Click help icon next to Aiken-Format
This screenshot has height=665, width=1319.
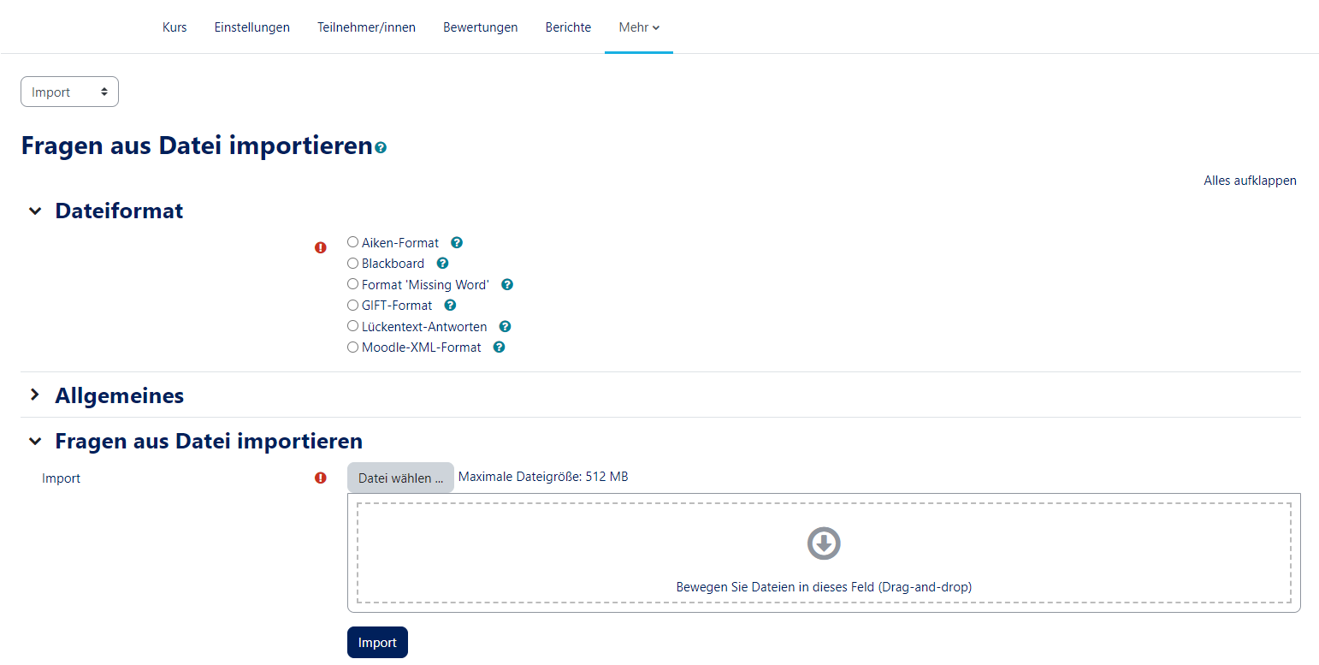click(x=457, y=243)
